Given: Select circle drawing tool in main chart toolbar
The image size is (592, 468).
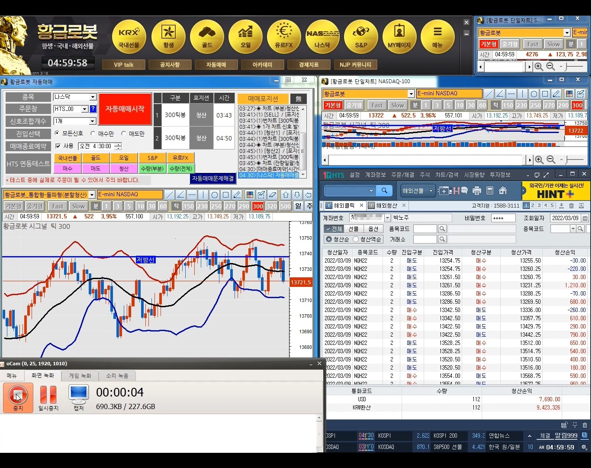Looking at the screenshot, I should pyautogui.click(x=215, y=195).
